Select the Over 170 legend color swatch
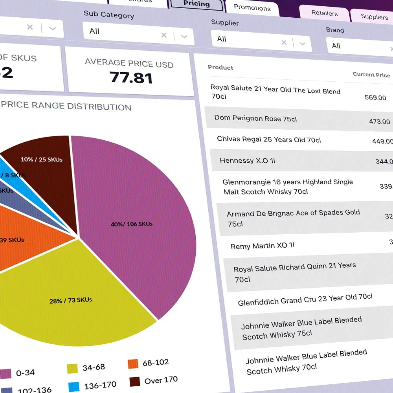393x393 pixels. click(x=134, y=382)
